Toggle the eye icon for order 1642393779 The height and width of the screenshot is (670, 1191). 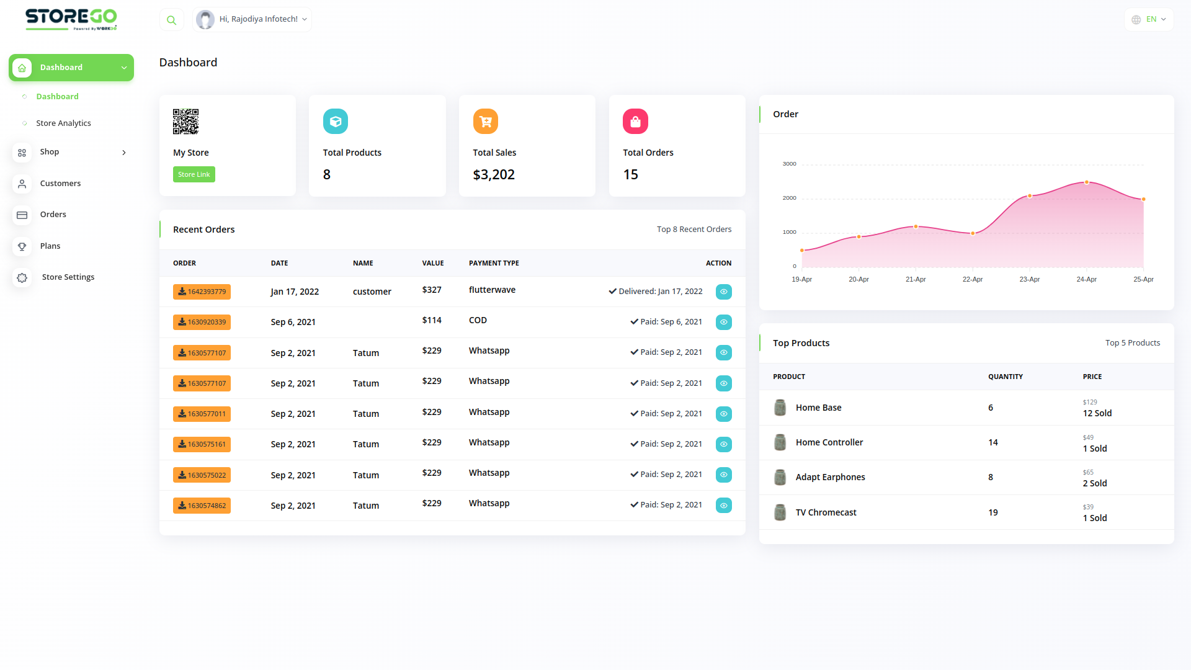(723, 292)
